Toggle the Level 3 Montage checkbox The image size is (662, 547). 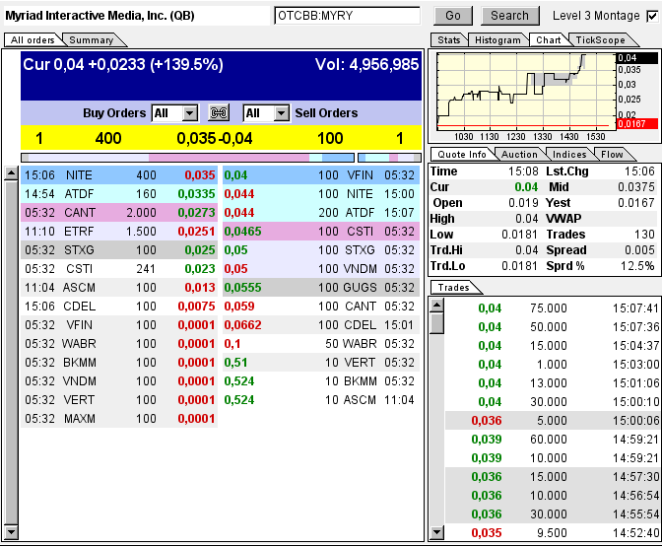point(652,16)
